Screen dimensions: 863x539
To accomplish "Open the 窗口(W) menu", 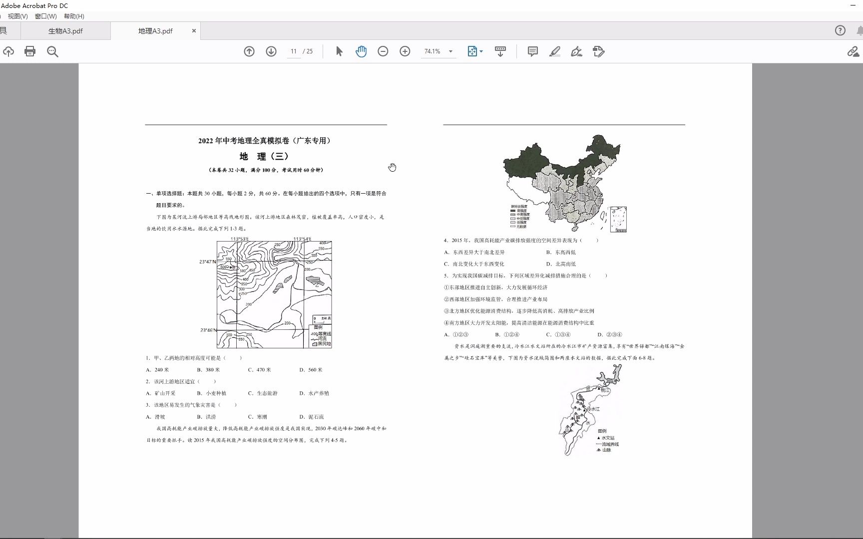I will click(45, 16).
